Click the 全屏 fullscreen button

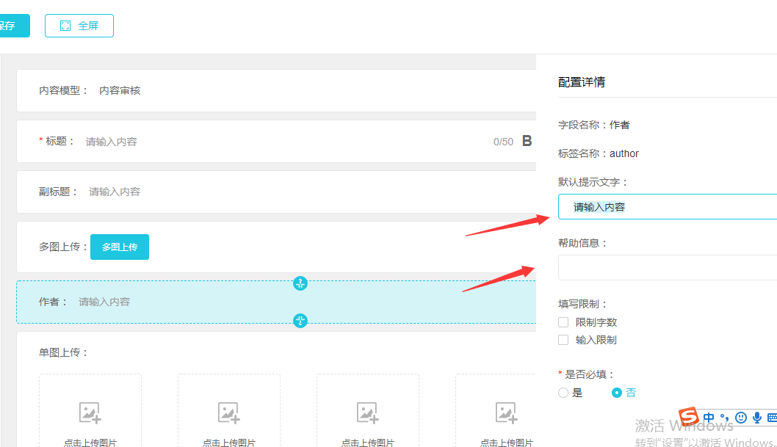click(79, 26)
